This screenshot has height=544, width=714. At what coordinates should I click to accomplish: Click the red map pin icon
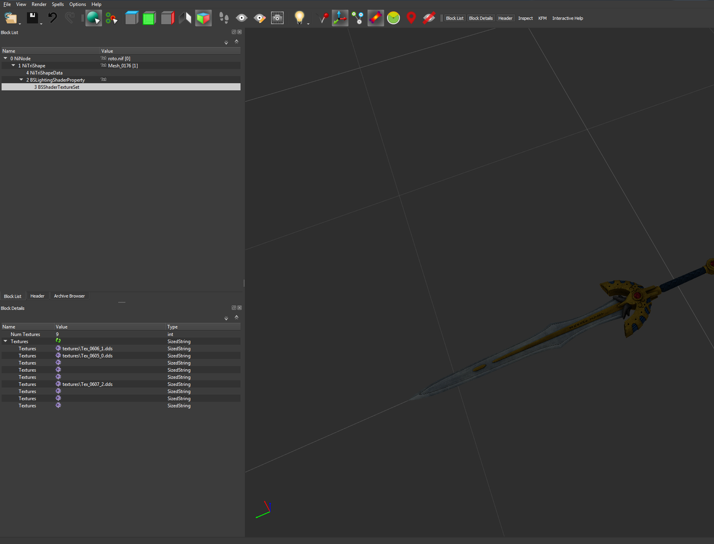click(411, 18)
